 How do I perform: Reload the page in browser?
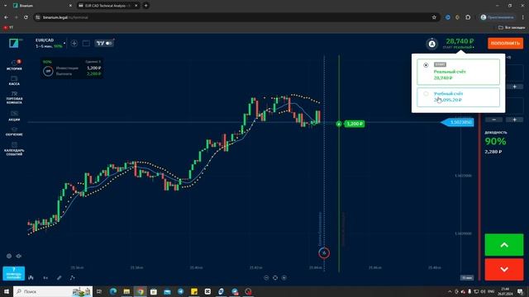click(26, 17)
